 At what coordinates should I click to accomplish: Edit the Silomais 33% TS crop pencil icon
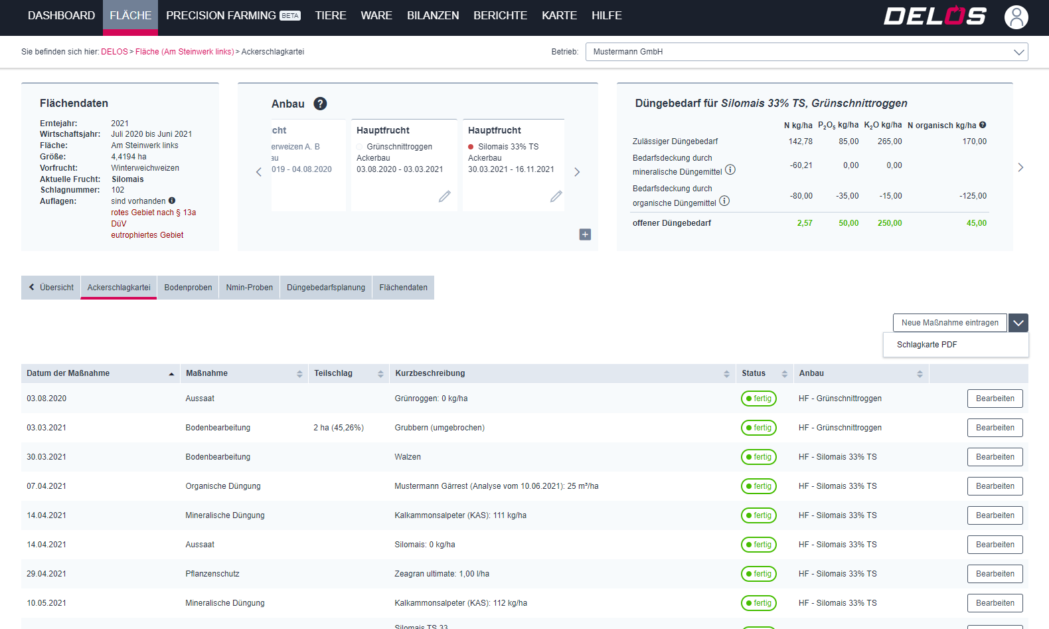tap(556, 196)
